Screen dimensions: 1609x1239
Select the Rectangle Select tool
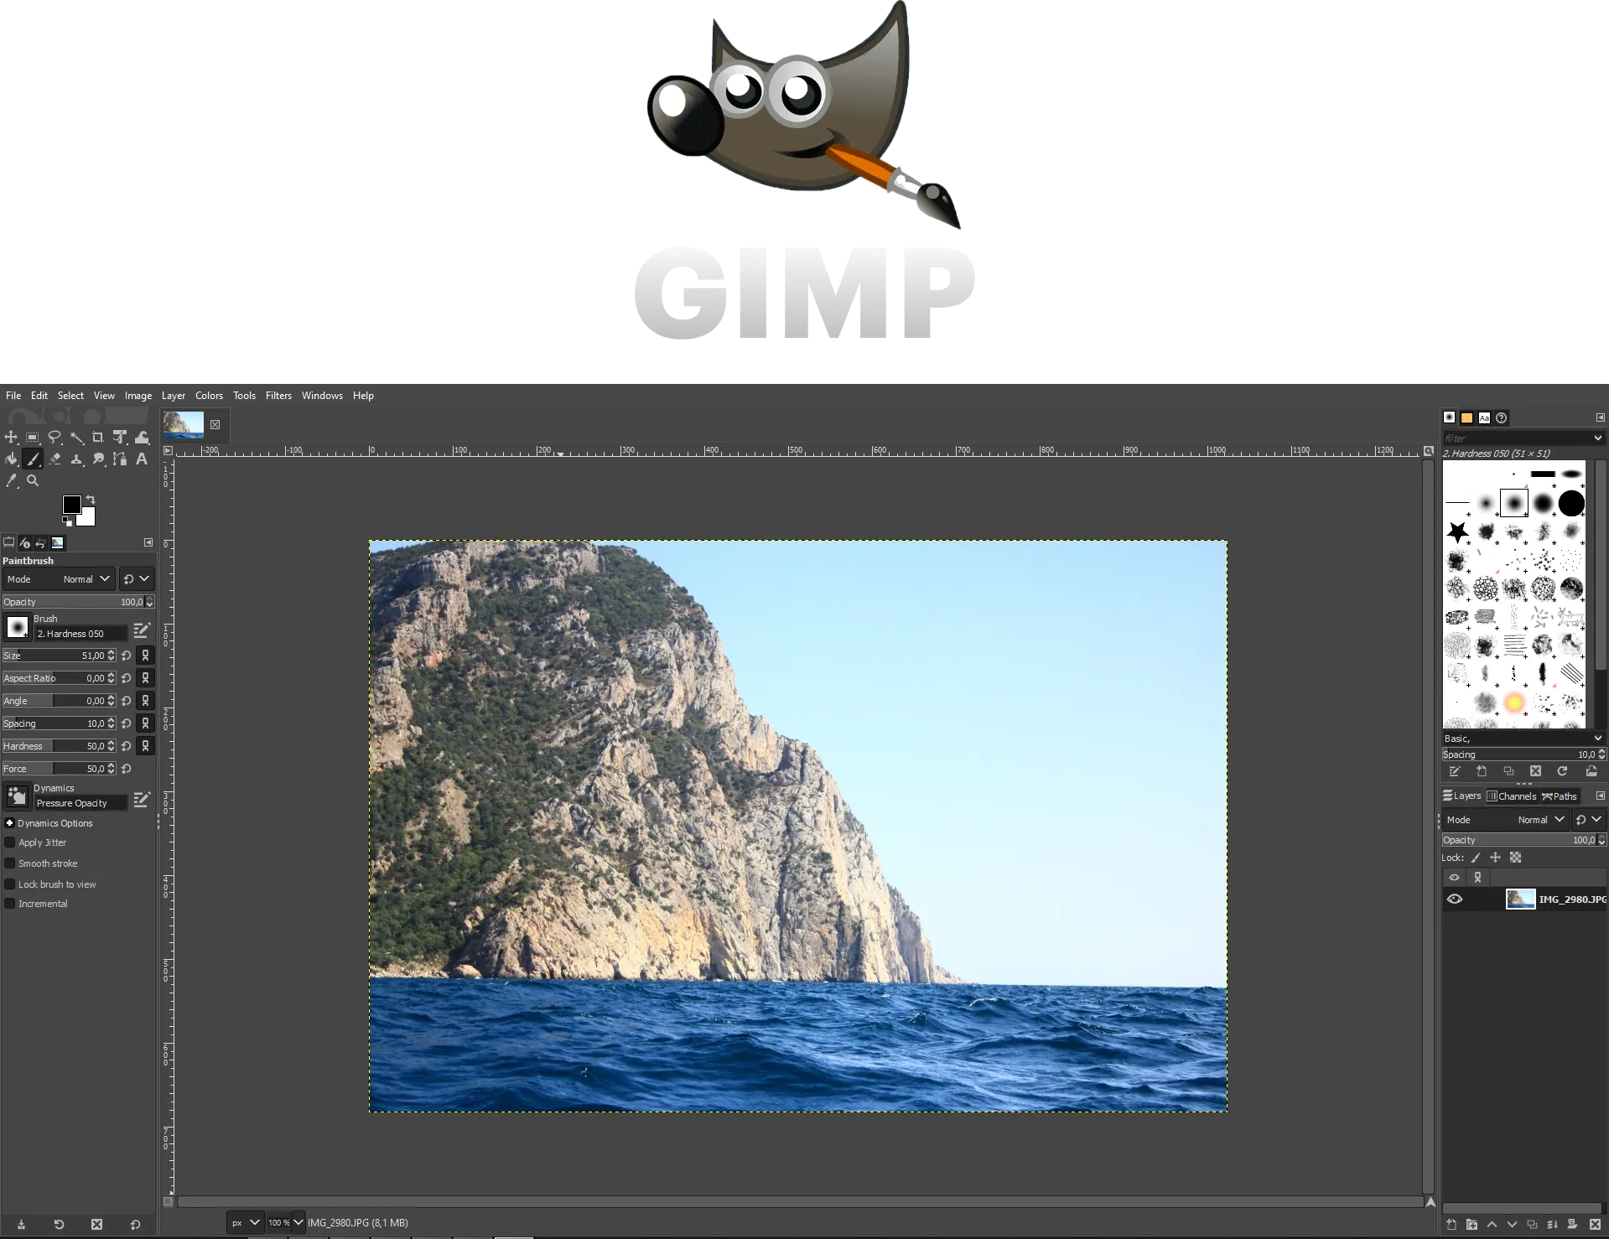pyautogui.click(x=33, y=437)
